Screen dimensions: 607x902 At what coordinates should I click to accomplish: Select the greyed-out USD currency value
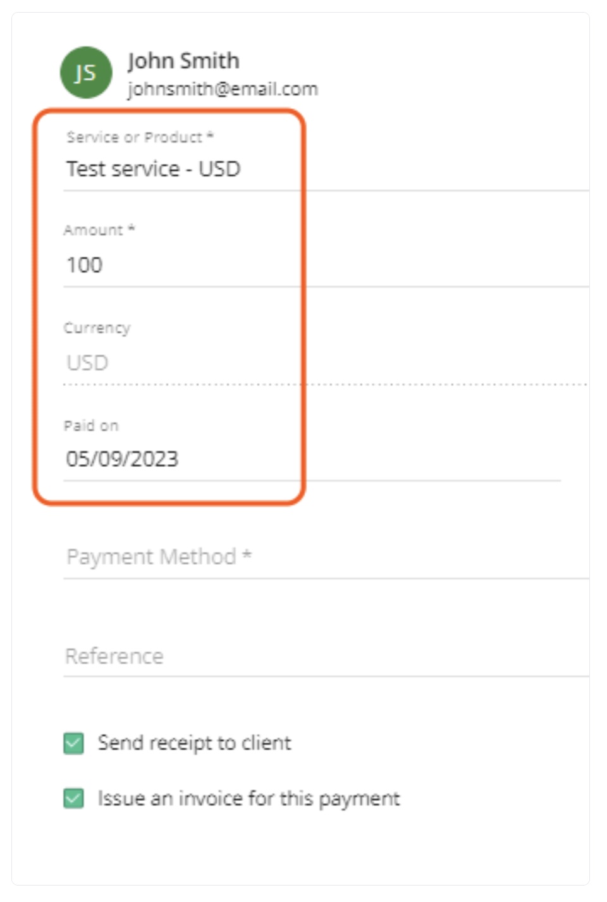[87, 362]
